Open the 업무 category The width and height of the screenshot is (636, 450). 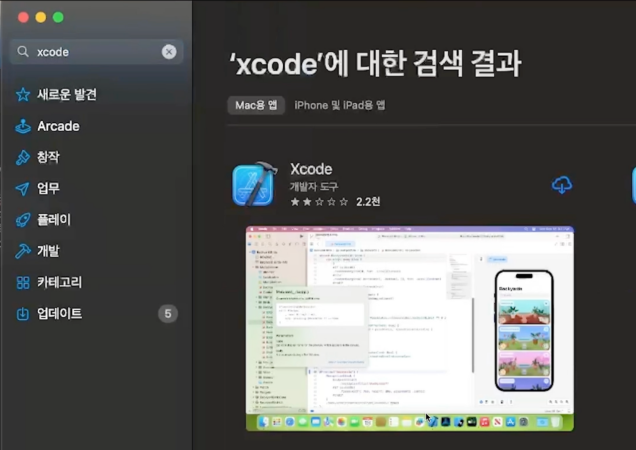pos(48,189)
